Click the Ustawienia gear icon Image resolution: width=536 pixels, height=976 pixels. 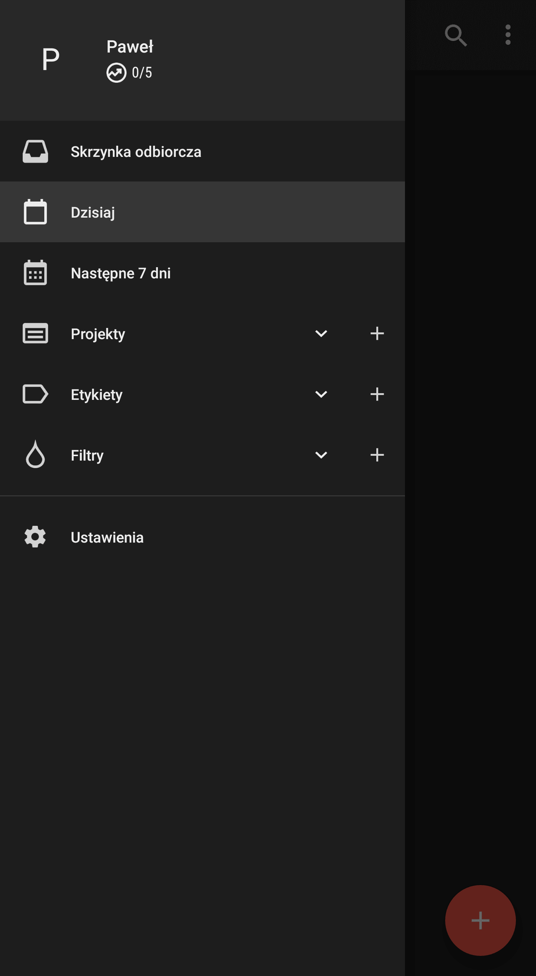pos(35,537)
